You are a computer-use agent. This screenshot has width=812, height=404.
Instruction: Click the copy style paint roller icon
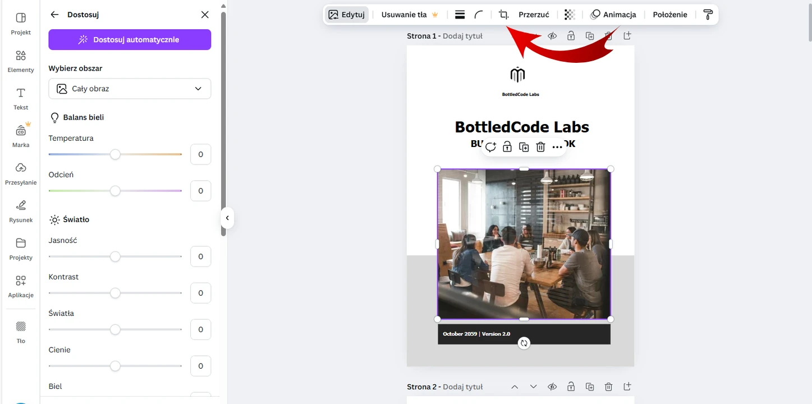coord(708,15)
